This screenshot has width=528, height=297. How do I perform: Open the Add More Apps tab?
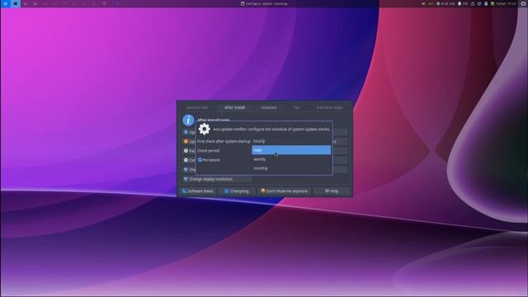(329, 107)
